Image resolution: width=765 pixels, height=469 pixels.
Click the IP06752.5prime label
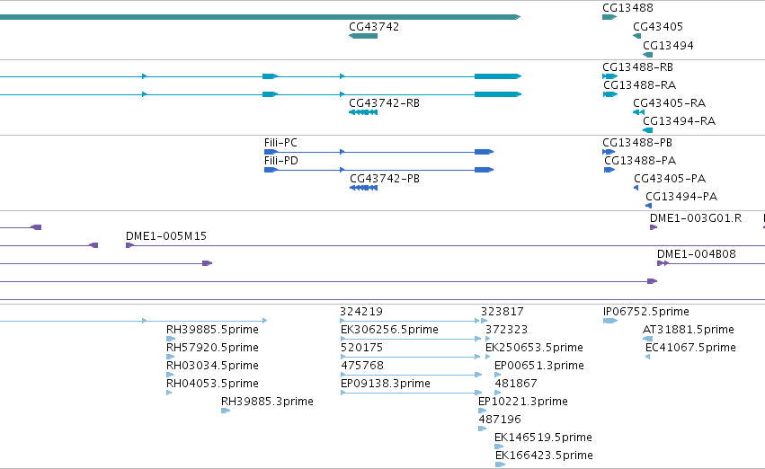[x=646, y=312]
